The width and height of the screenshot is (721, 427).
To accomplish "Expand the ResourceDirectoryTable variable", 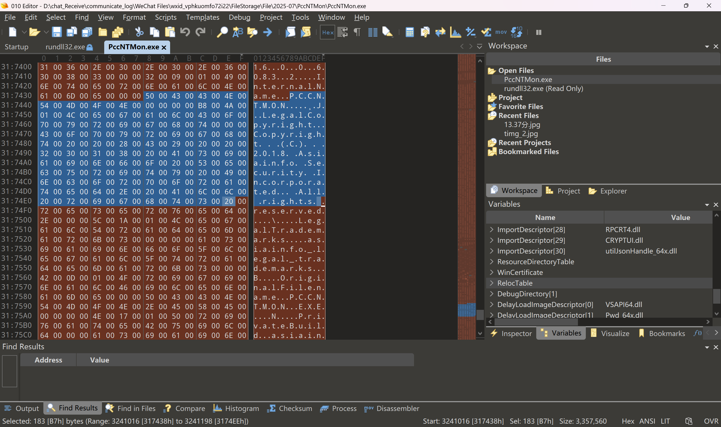I will pyautogui.click(x=491, y=262).
